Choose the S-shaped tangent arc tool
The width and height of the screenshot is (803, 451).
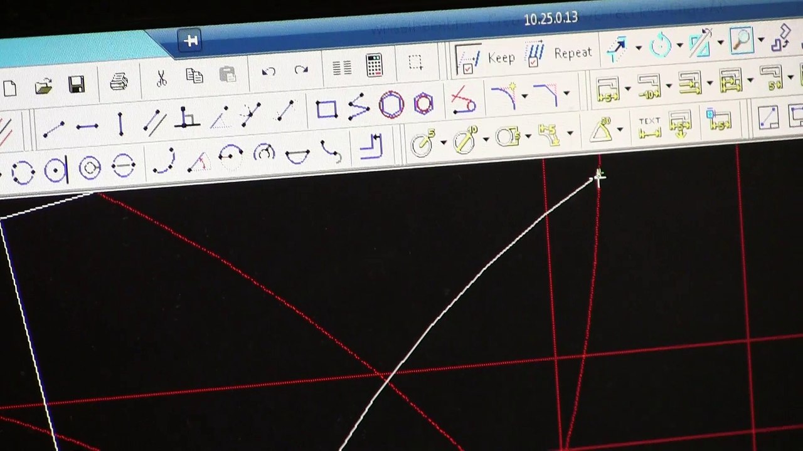click(x=331, y=150)
